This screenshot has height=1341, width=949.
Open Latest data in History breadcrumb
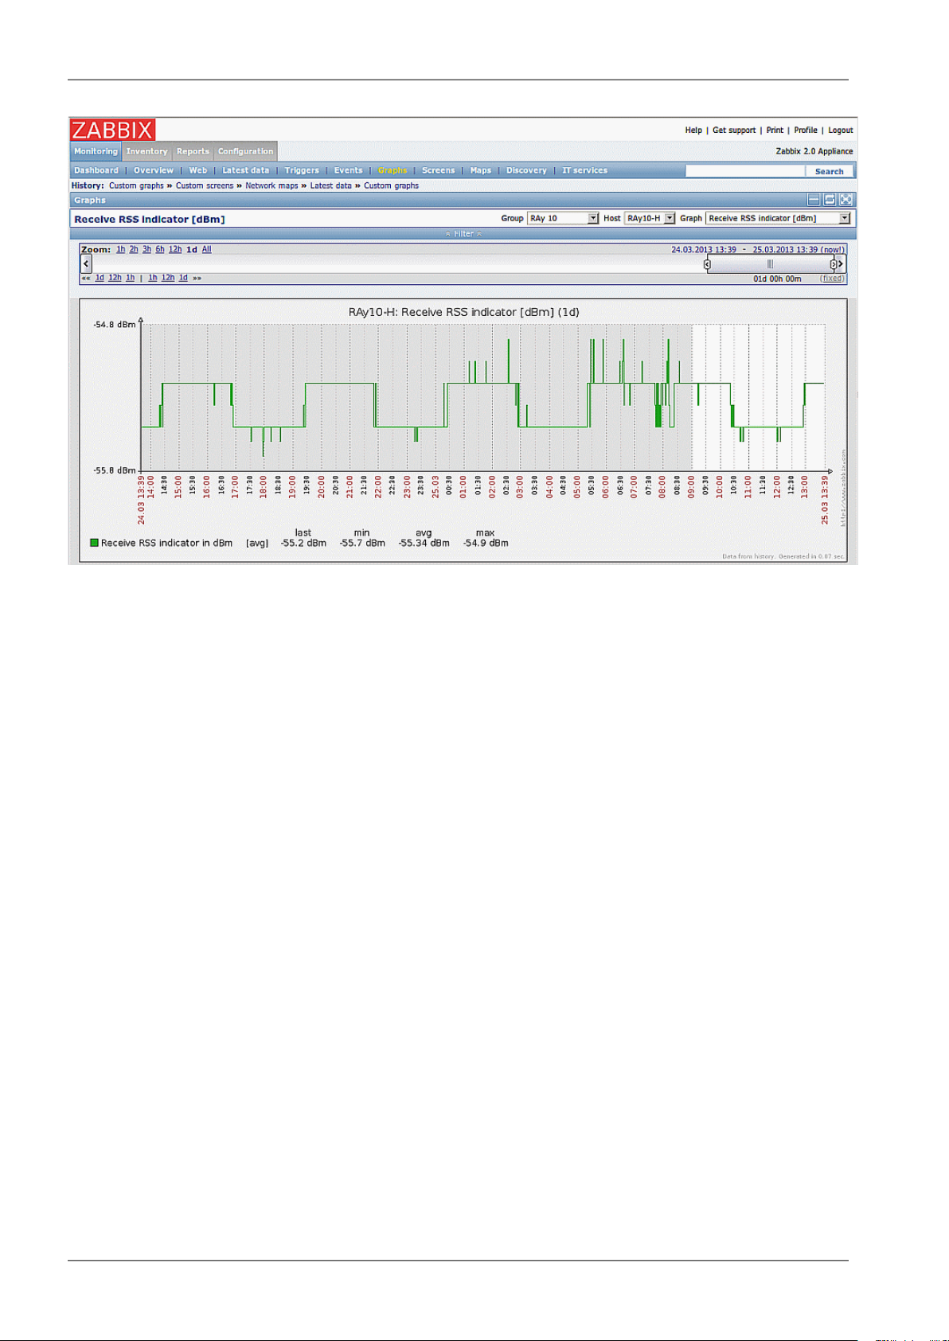330,185
